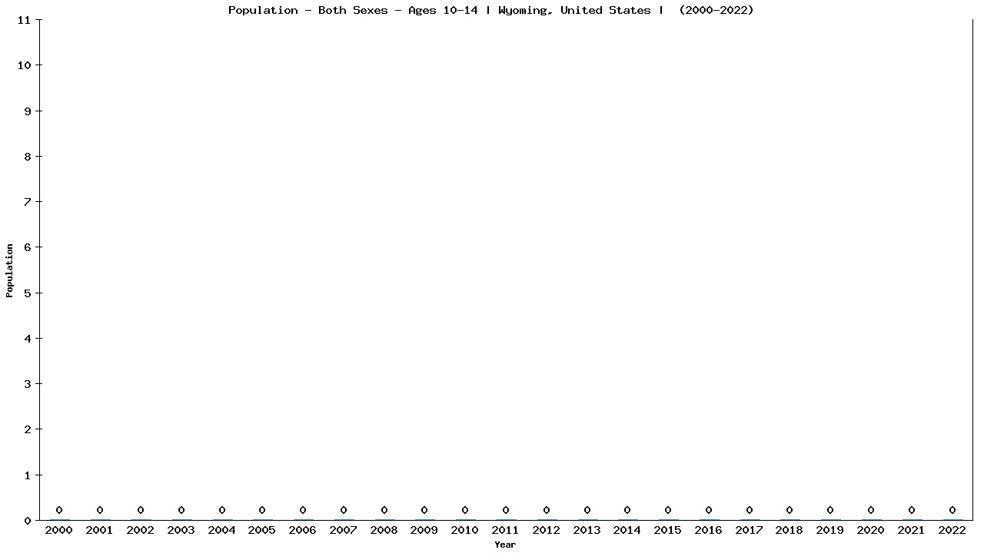984x553 pixels.
Task: Select the 2019 year label on x-axis
Action: 830,530
